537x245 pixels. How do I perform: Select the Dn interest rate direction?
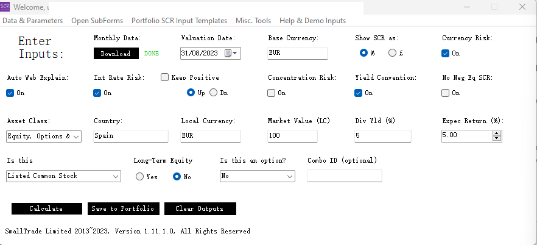pos(213,93)
